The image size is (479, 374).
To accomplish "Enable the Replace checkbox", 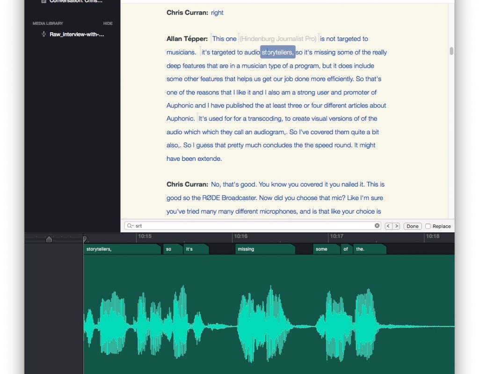I will pyautogui.click(x=428, y=226).
